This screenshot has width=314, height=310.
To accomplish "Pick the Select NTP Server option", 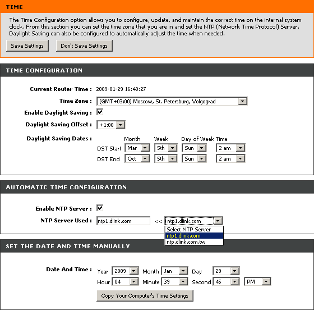I will pyautogui.click(x=194, y=229).
